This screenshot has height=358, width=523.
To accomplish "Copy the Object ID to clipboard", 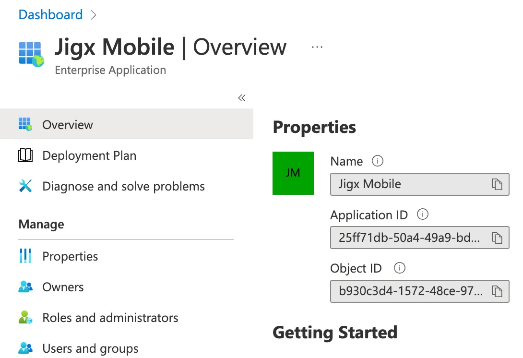I will click(x=497, y=291).
